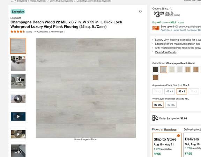201x157 pixels.
Task: Click the Order Sample flooring icon
Action: (x=155, y=118)
